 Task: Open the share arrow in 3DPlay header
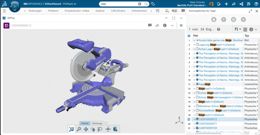pos(157,25)
